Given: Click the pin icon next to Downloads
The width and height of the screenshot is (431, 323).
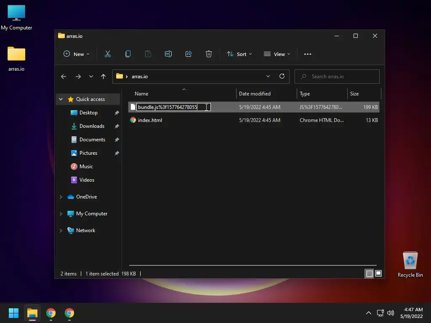Looking at the screenshot, I should (x=117, y=126).
